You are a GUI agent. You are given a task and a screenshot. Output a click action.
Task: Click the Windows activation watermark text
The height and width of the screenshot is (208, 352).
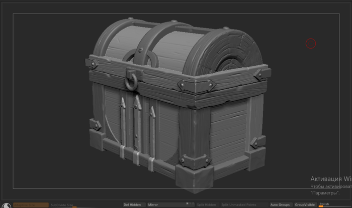(x=330, y=185)
